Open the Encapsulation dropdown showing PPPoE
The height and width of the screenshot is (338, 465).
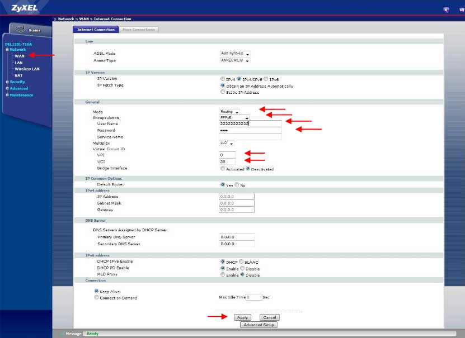(x=234, y=118)
